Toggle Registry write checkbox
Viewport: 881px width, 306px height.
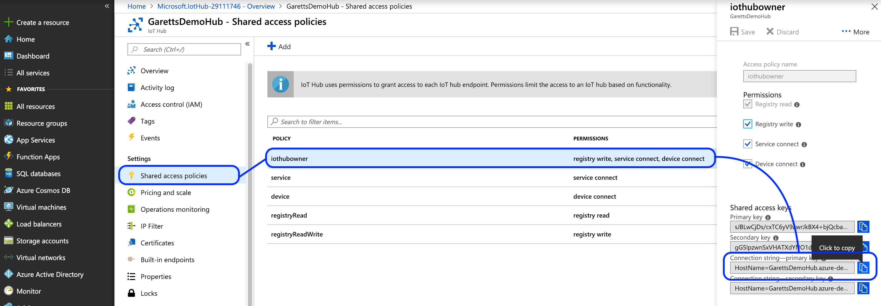747,124
